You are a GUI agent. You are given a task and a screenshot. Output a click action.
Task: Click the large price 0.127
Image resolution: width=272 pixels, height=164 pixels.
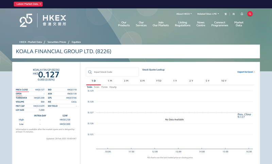pos(49,75)
